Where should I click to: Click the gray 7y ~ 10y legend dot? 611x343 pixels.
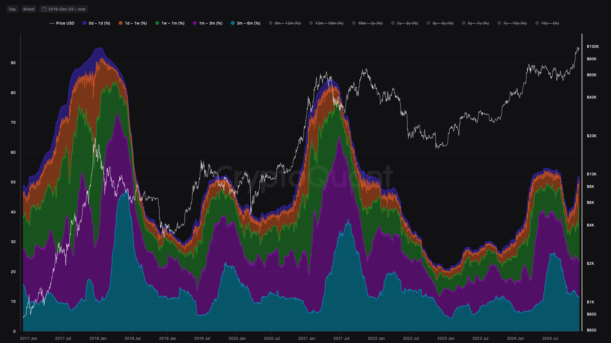(x=499, y=23)
